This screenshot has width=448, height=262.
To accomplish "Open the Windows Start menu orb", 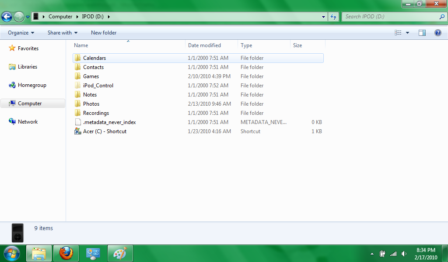I will click(12, 253).
